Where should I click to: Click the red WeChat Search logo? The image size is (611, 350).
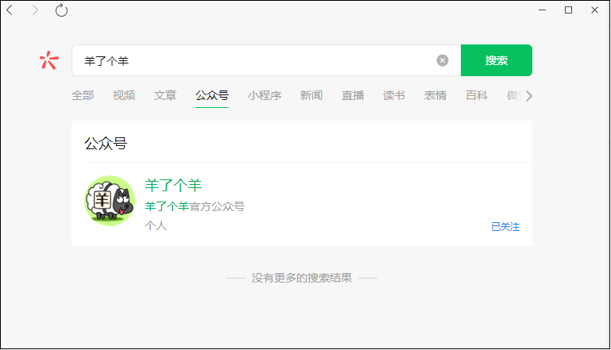(x=49, y=60)
